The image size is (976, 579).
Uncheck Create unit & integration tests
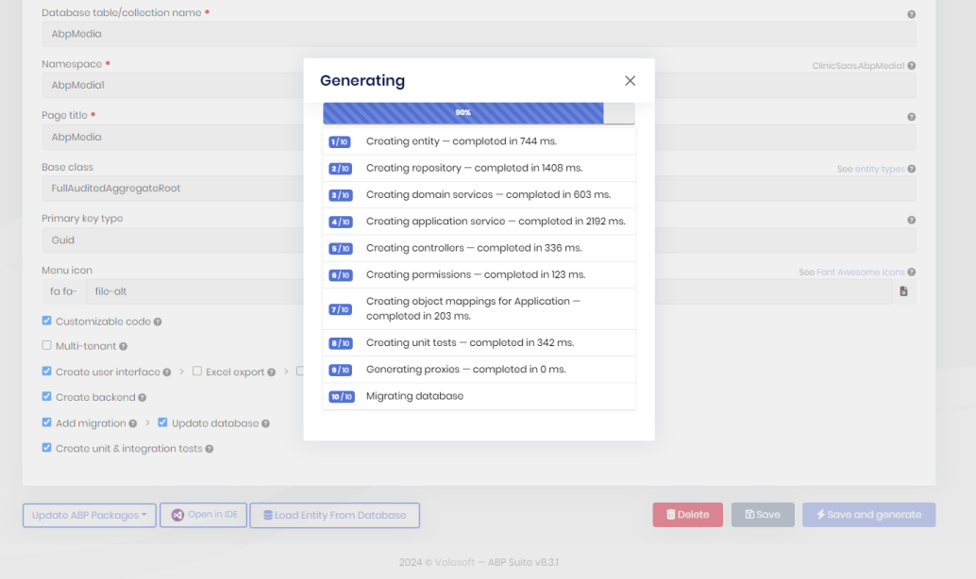(47, 448)
